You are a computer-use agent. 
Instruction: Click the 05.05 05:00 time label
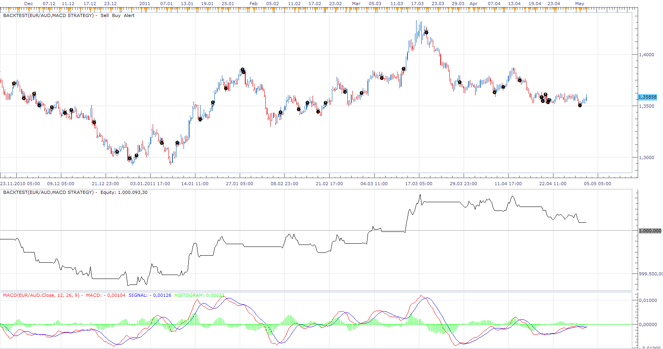tap(597, 184)
